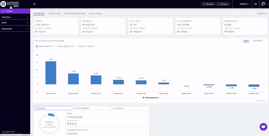Click the Підтримка headset button
This screenshot has width=269, height=136.
(x=208, y=4)
